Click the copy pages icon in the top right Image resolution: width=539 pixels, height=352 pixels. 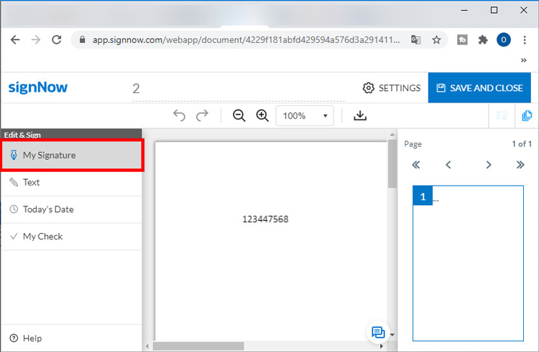(527, 115)
